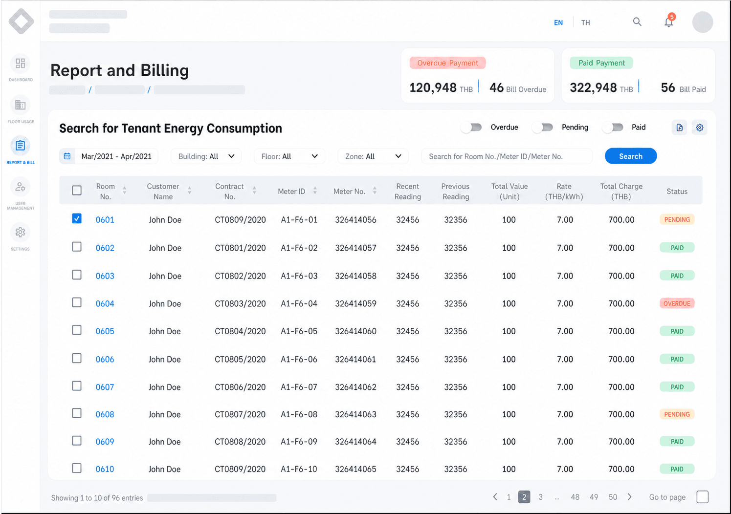Open the Mar/2021 - Apr/2021 date picker
Screen dimensions: 731x514
(x=109, y=156)
